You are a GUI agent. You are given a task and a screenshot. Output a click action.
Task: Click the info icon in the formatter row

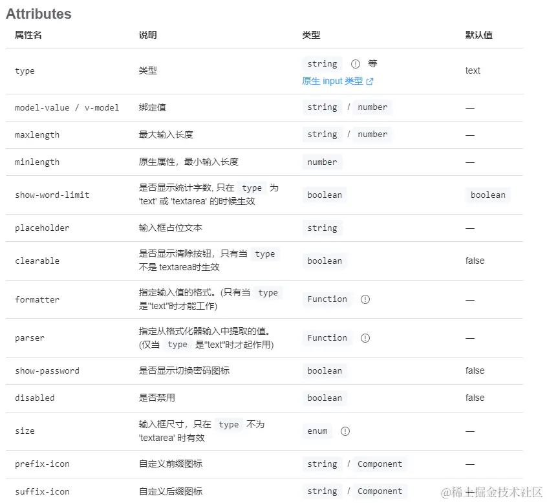coord(365,299)
